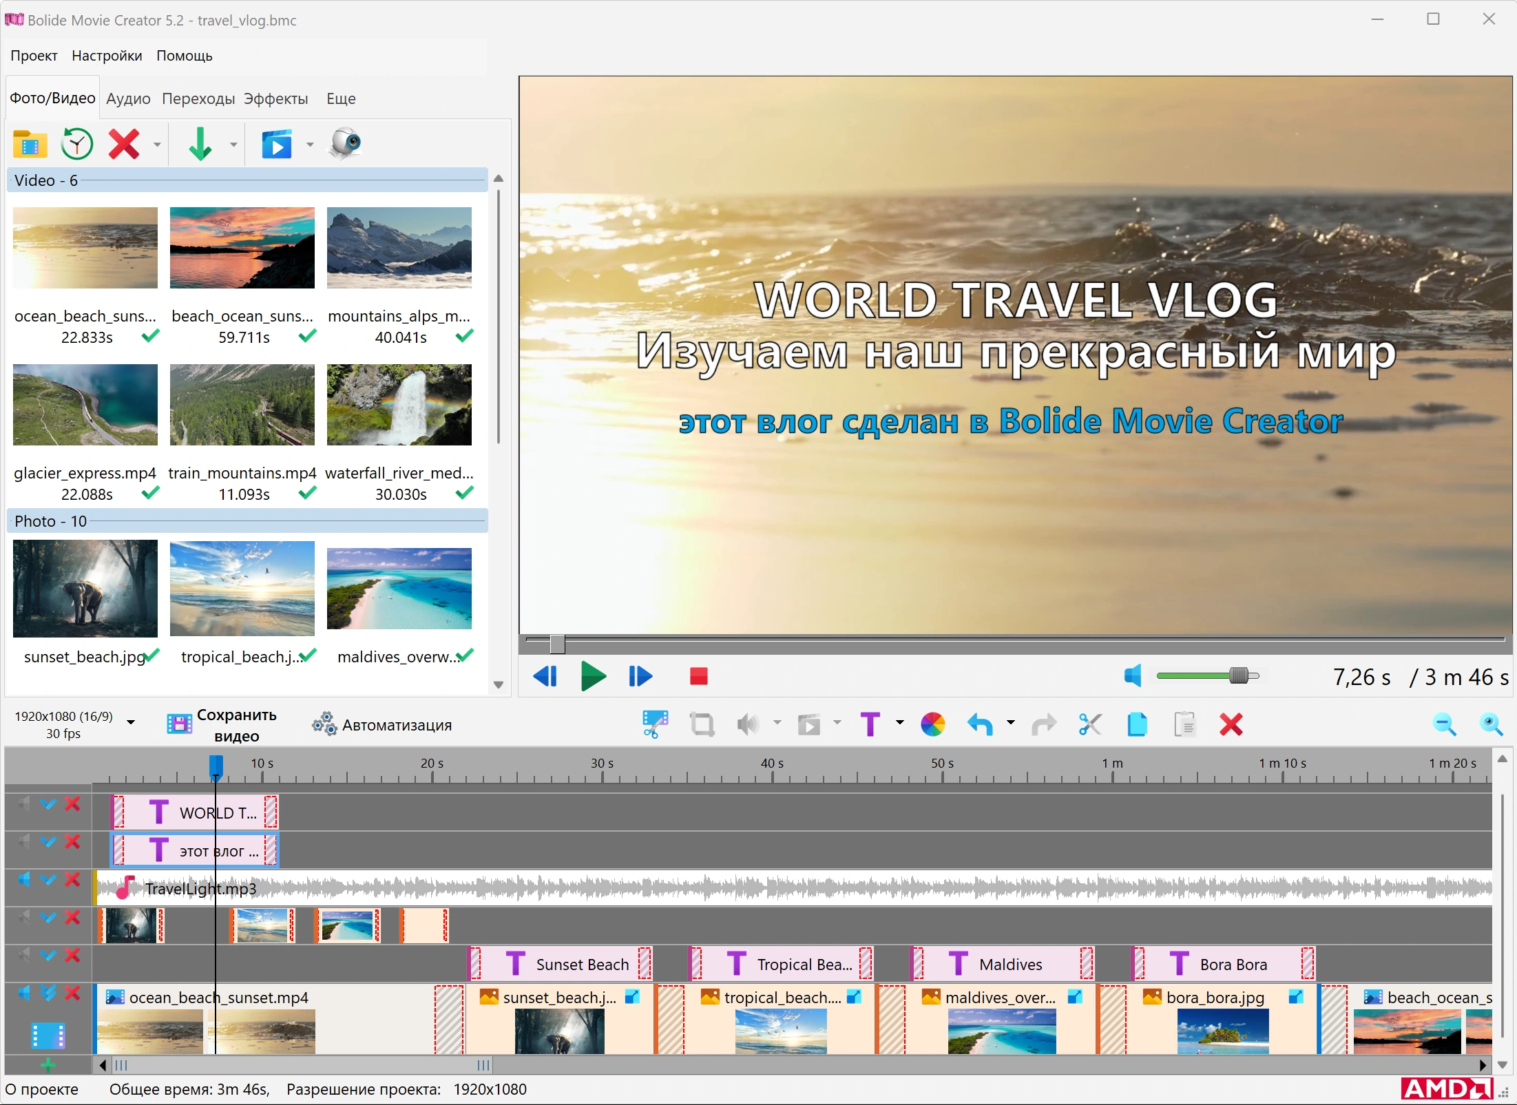Expand the add-to-timeline dropdown arrow
The image size is (1517, 1105).
(233, 145)
